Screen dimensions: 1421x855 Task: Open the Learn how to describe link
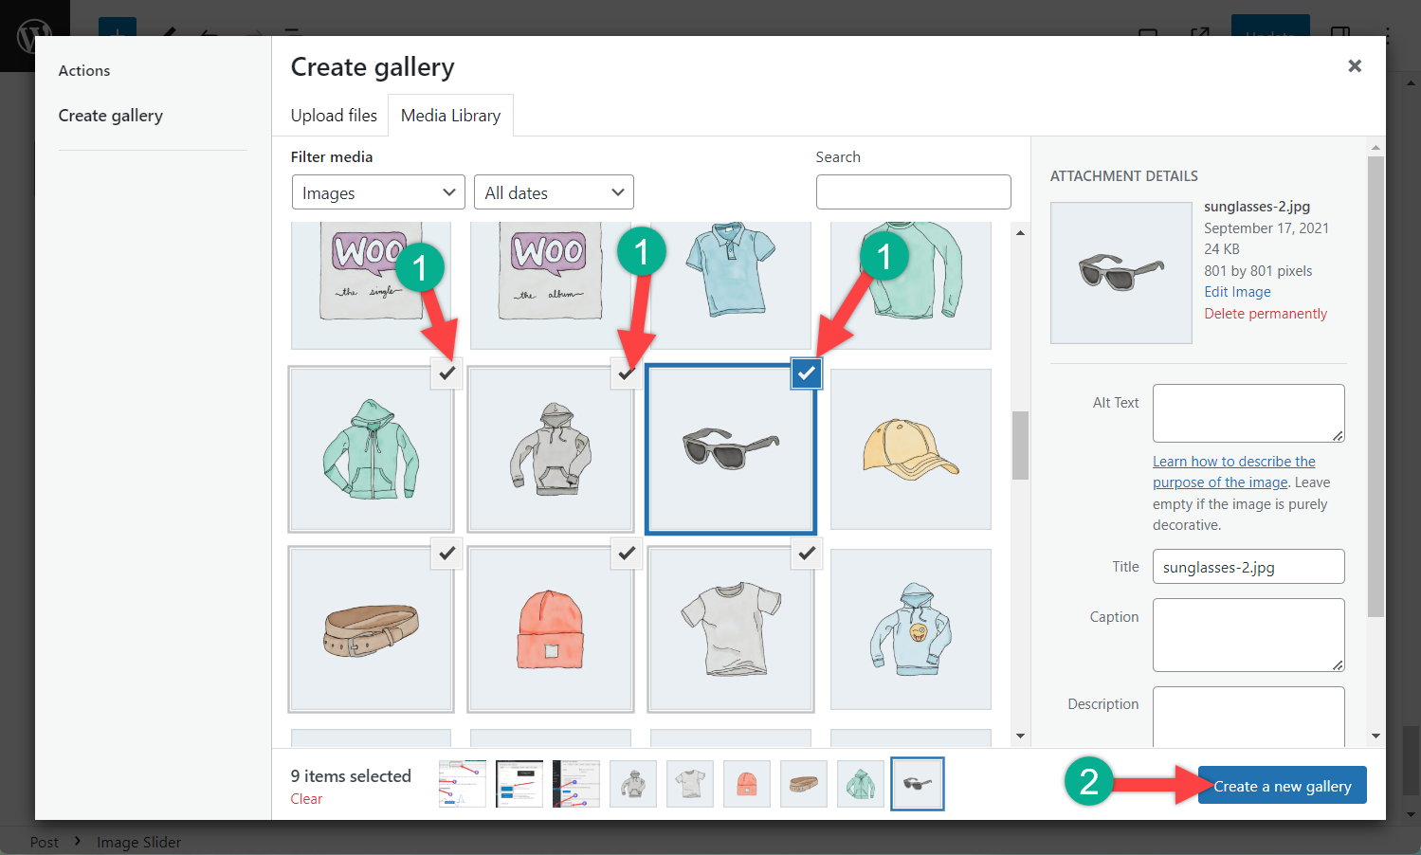tap(1233, 461)
